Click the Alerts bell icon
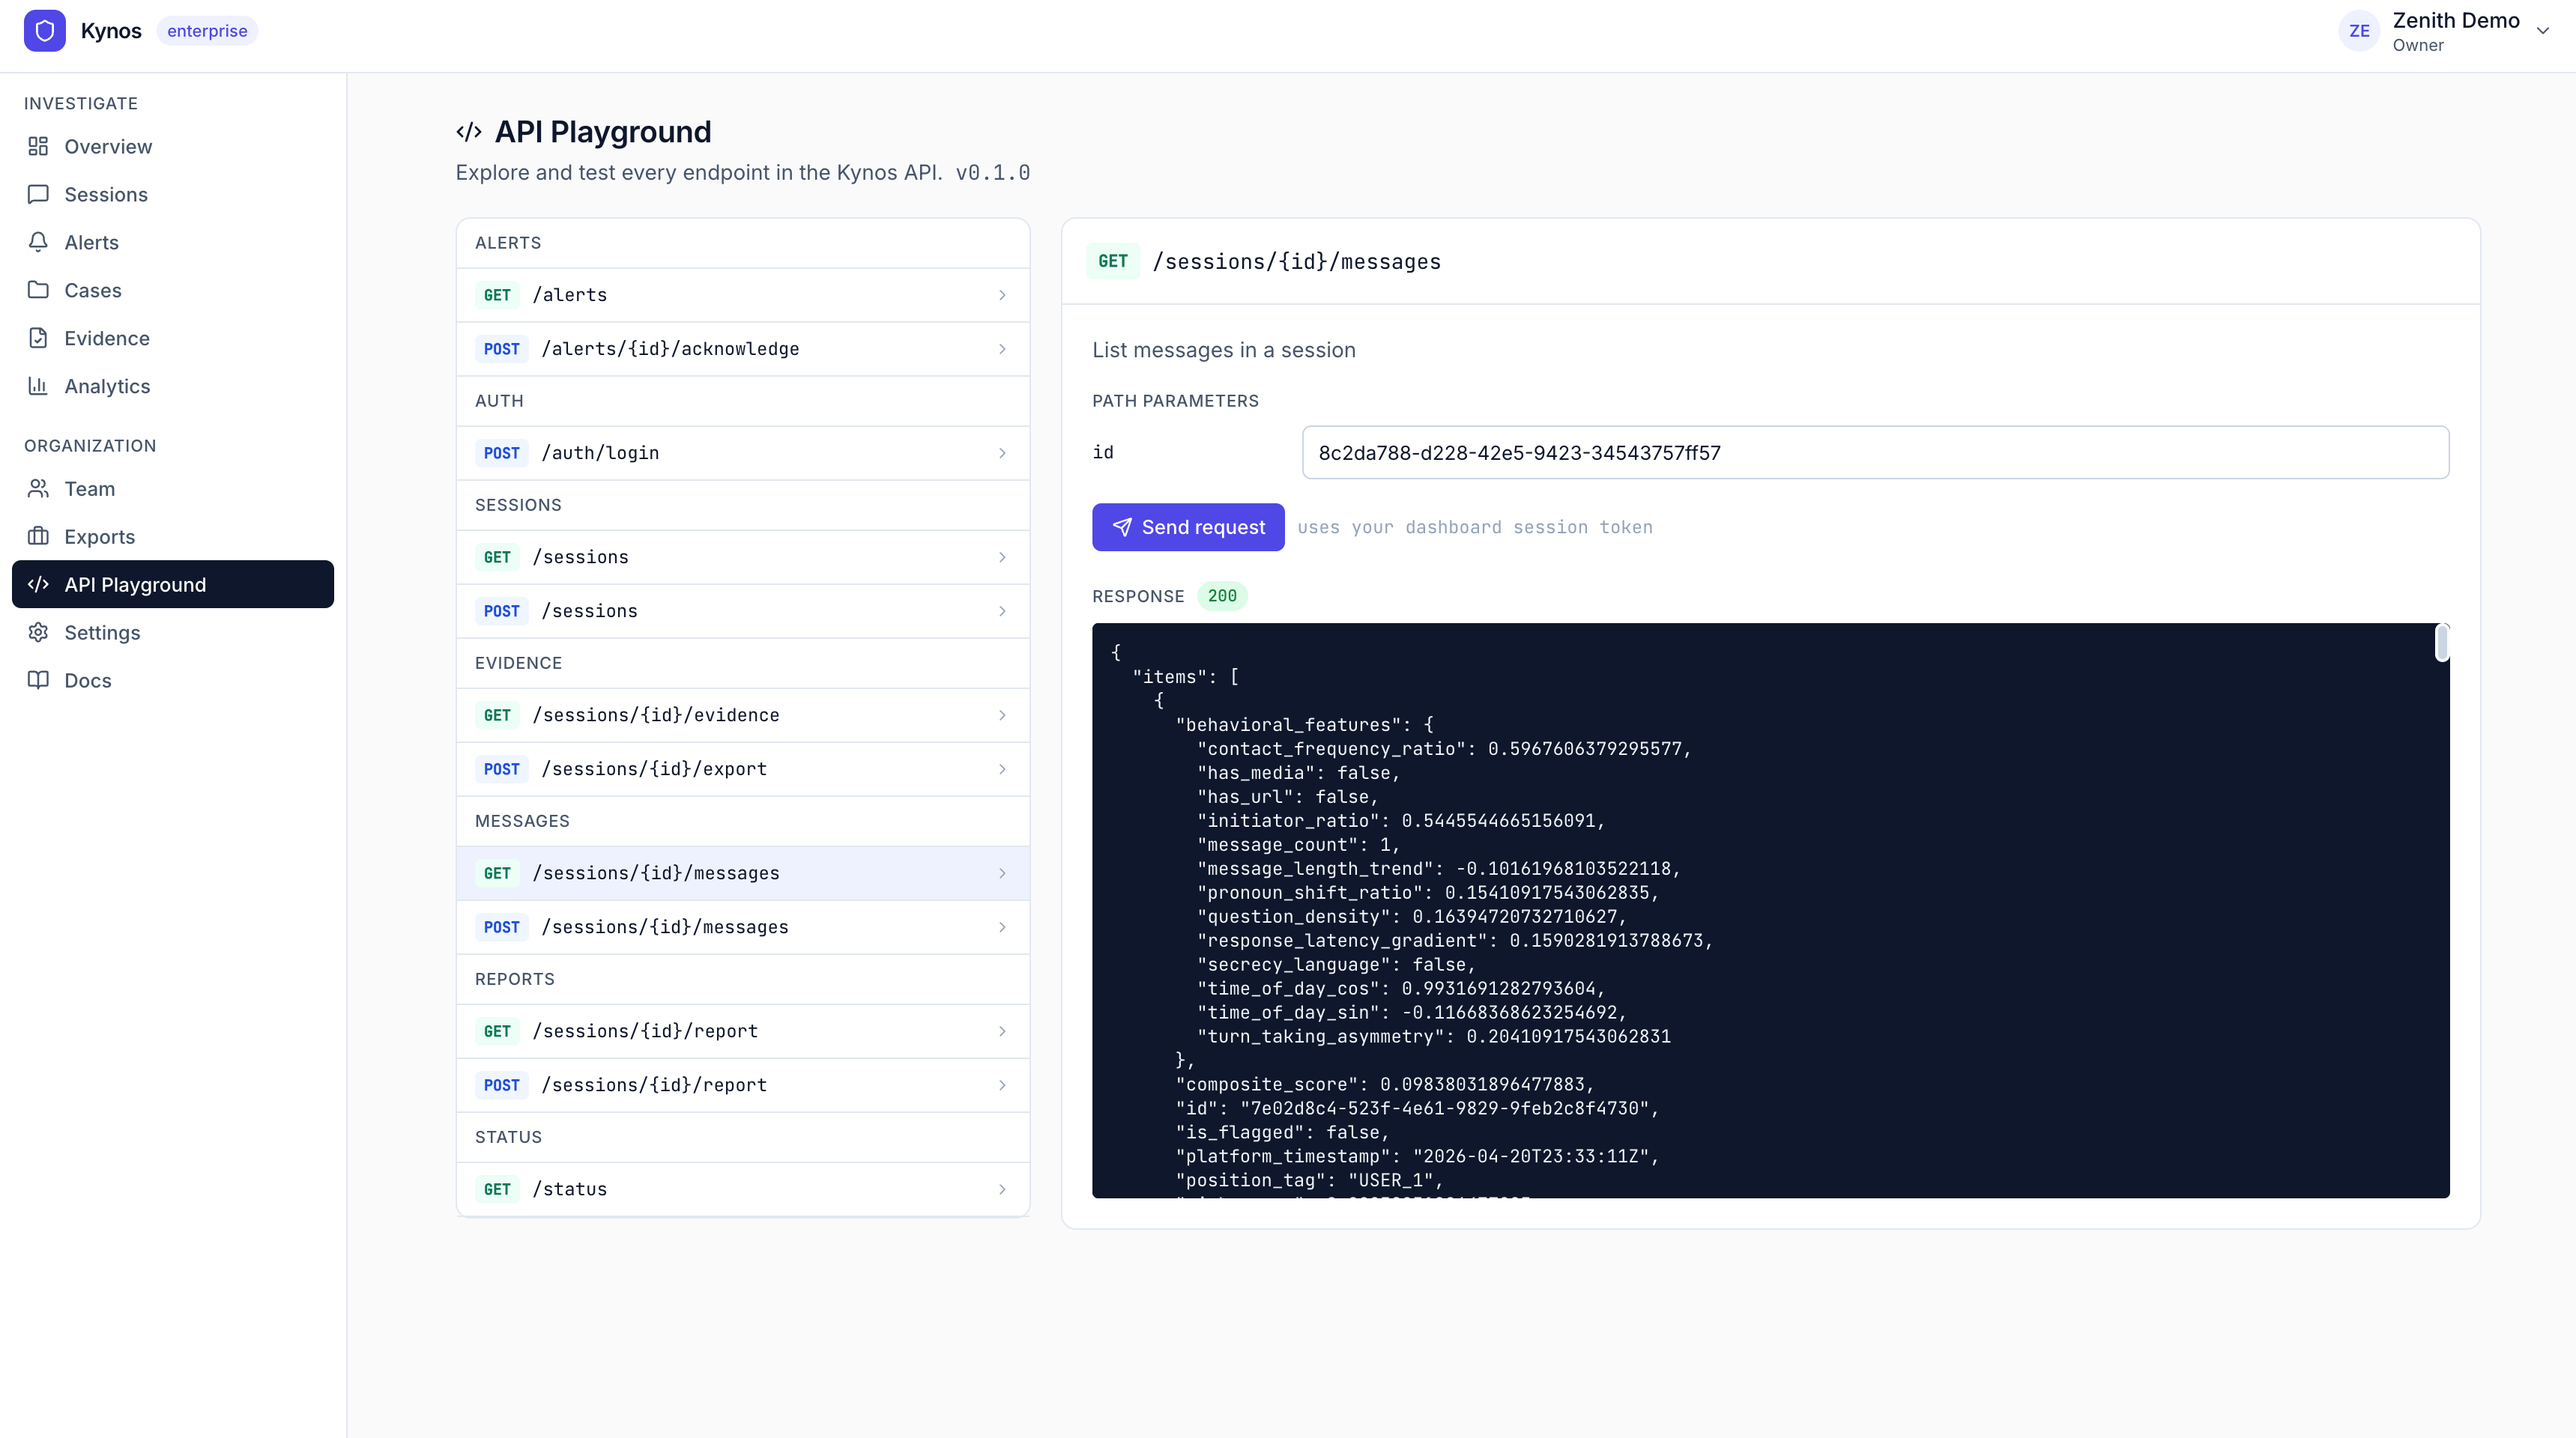The height and width of the screenshot is (1438, 2576). click(38, 242)
